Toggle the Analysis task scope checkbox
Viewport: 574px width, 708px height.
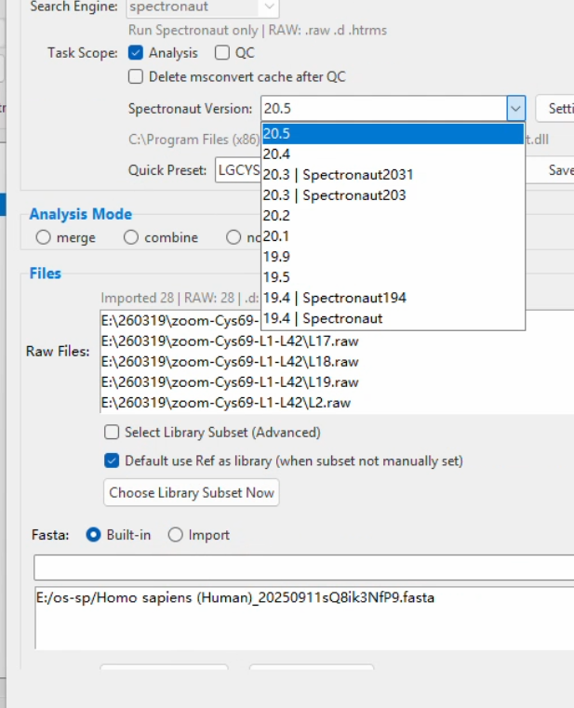pos(136,53)
